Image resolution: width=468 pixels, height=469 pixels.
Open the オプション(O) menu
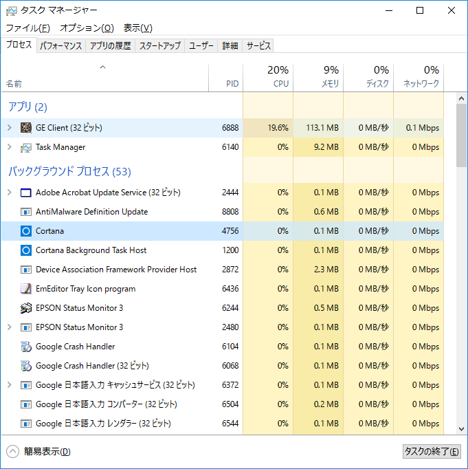coord(87,28)
